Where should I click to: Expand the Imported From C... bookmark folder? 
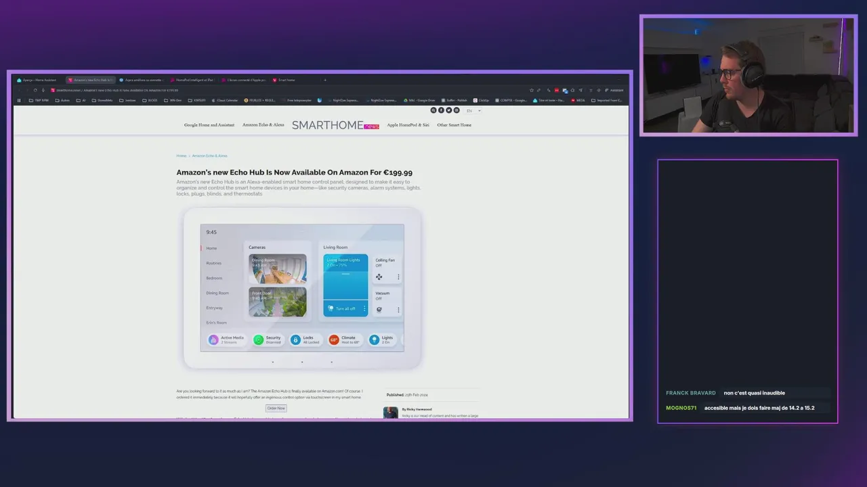[x=607, y=100]
